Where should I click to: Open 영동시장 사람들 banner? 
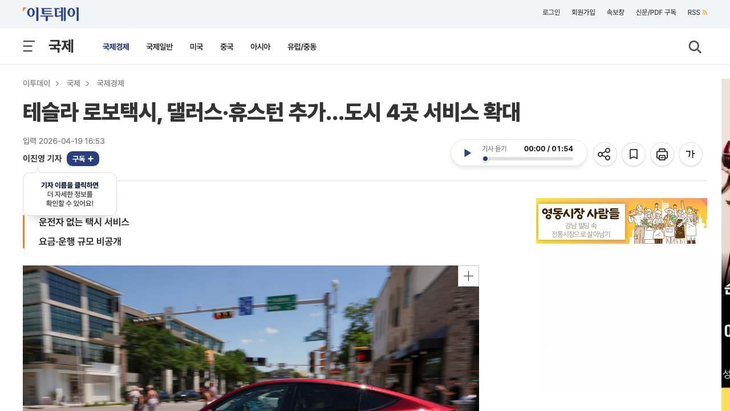pos(622,221)
